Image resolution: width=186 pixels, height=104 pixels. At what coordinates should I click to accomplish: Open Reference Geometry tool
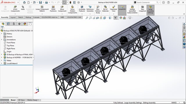click(90, 9)
